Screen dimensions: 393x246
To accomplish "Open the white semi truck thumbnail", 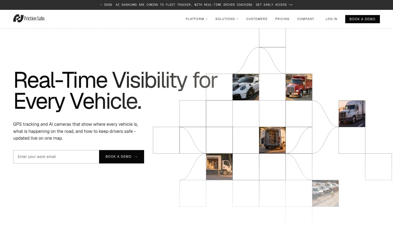I will pyautogui.click(x=352, y=113).
